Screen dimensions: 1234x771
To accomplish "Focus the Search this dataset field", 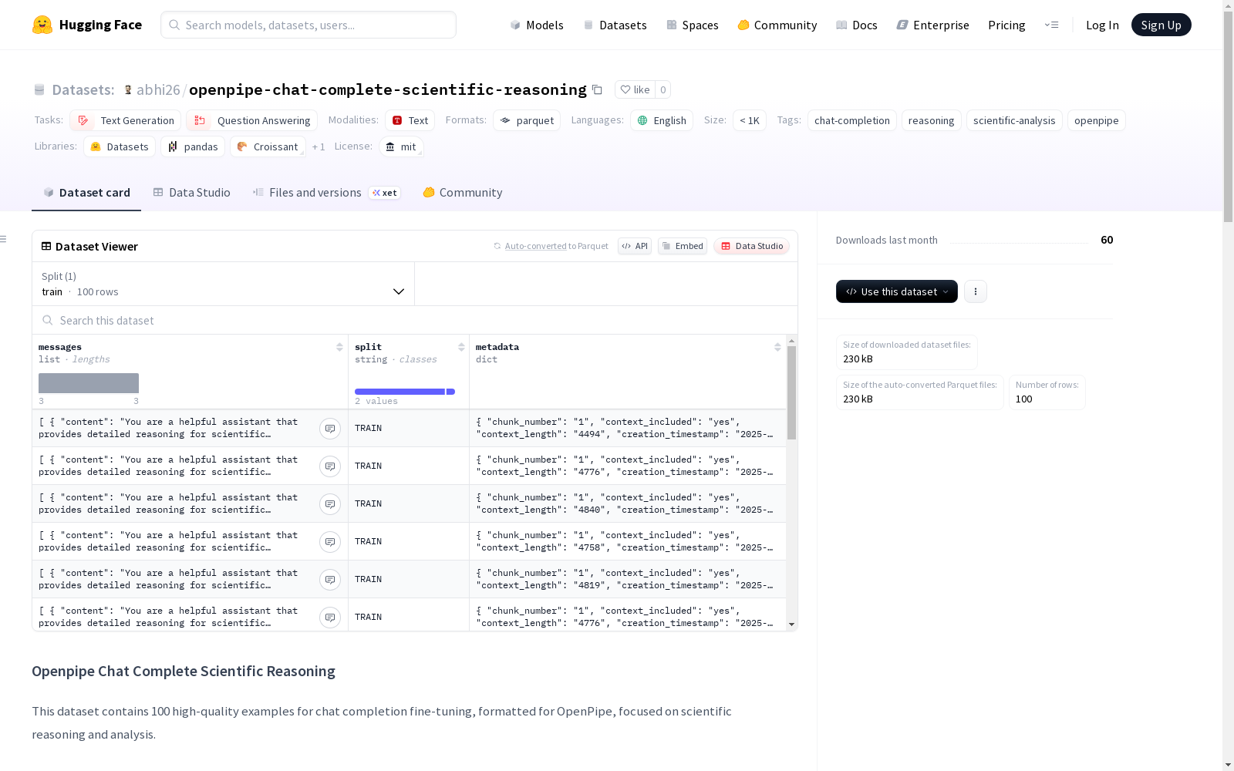I will [415, 320].
